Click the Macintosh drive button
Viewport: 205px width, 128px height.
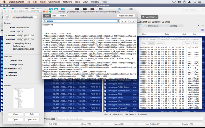pos(150,17)
